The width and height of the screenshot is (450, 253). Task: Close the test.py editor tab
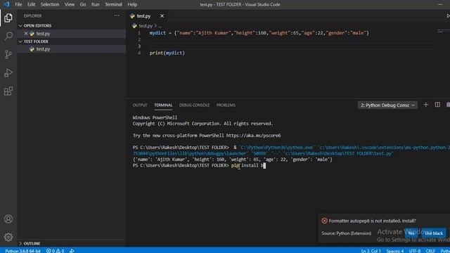click(162, 16)
